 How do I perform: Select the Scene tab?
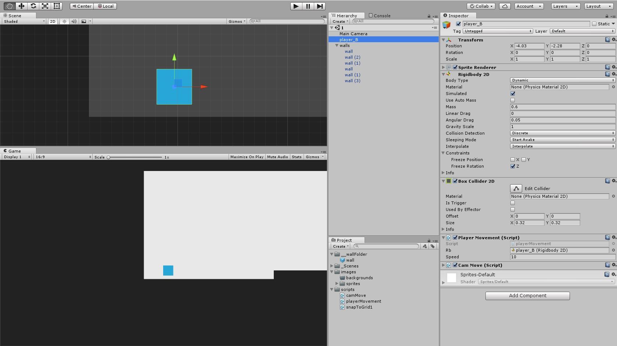pyautogui.click(x=18, y=15)
